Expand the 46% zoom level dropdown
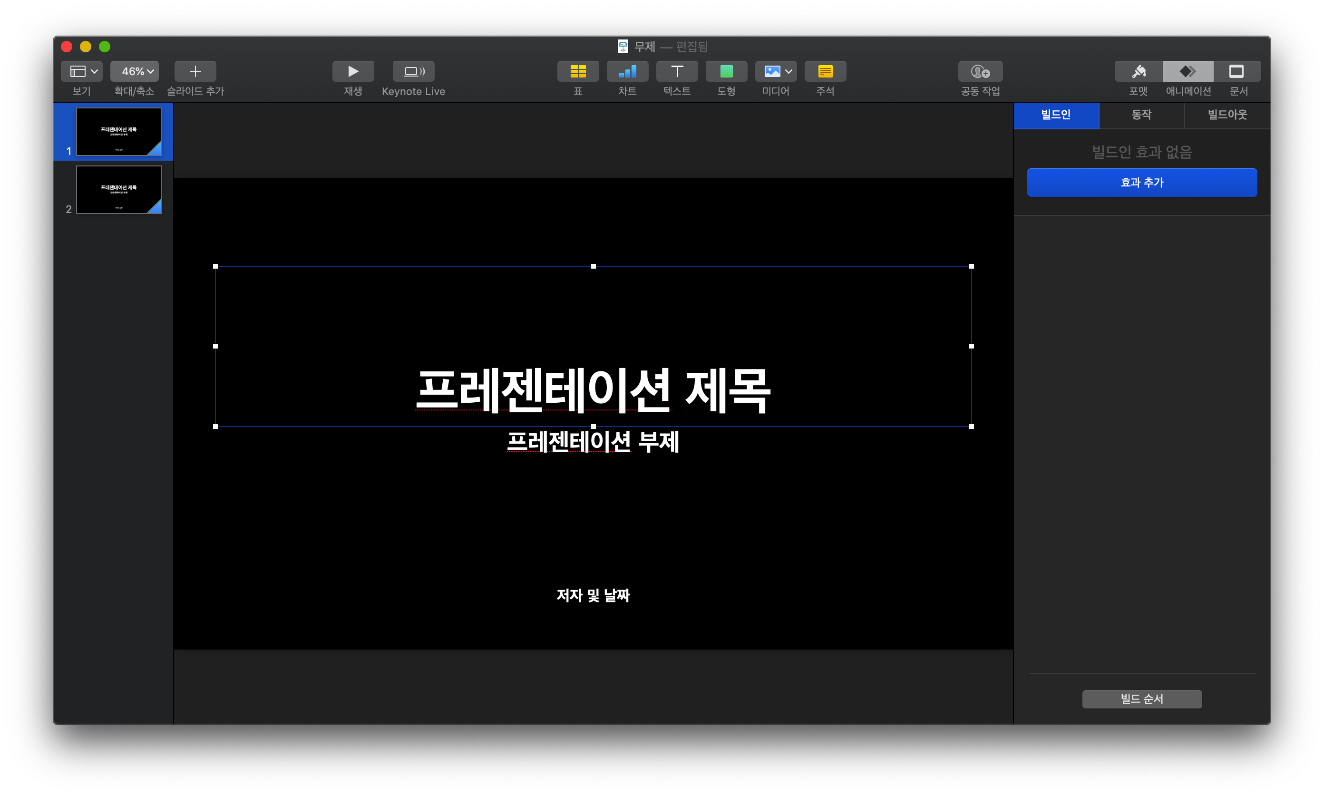 (135, 71)
